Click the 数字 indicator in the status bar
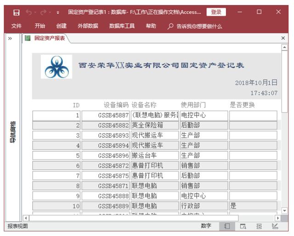Screen dimensions: 294x236 tap(206, 226)
